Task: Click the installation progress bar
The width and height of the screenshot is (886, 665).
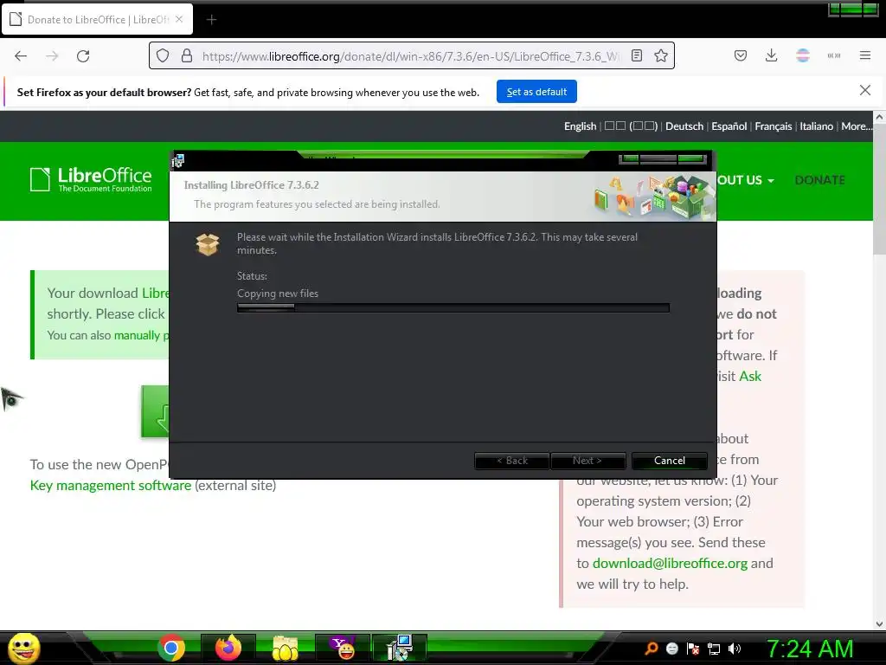Action: coord(453,307)
